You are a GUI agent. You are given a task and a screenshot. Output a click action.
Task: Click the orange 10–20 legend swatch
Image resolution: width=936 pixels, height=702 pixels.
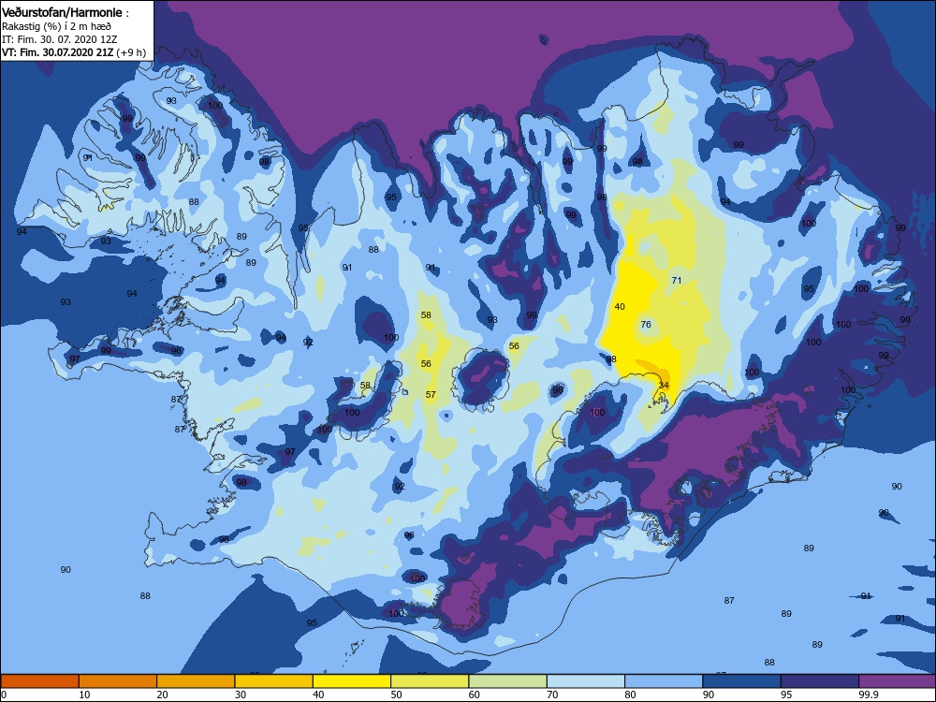pos(118,681)
